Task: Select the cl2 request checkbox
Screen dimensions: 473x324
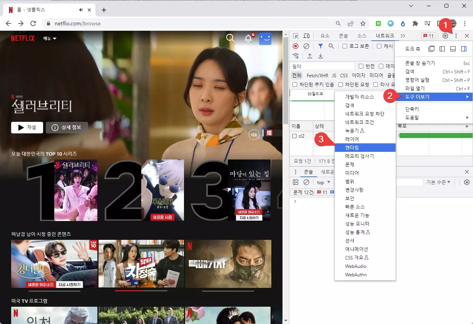Action: coord(294,136)
